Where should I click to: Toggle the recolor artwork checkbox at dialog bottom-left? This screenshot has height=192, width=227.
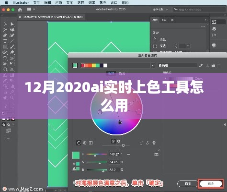[x=74, y=183]
